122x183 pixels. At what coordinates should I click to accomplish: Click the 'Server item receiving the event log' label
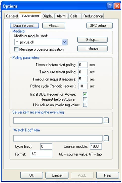point(38,112)
